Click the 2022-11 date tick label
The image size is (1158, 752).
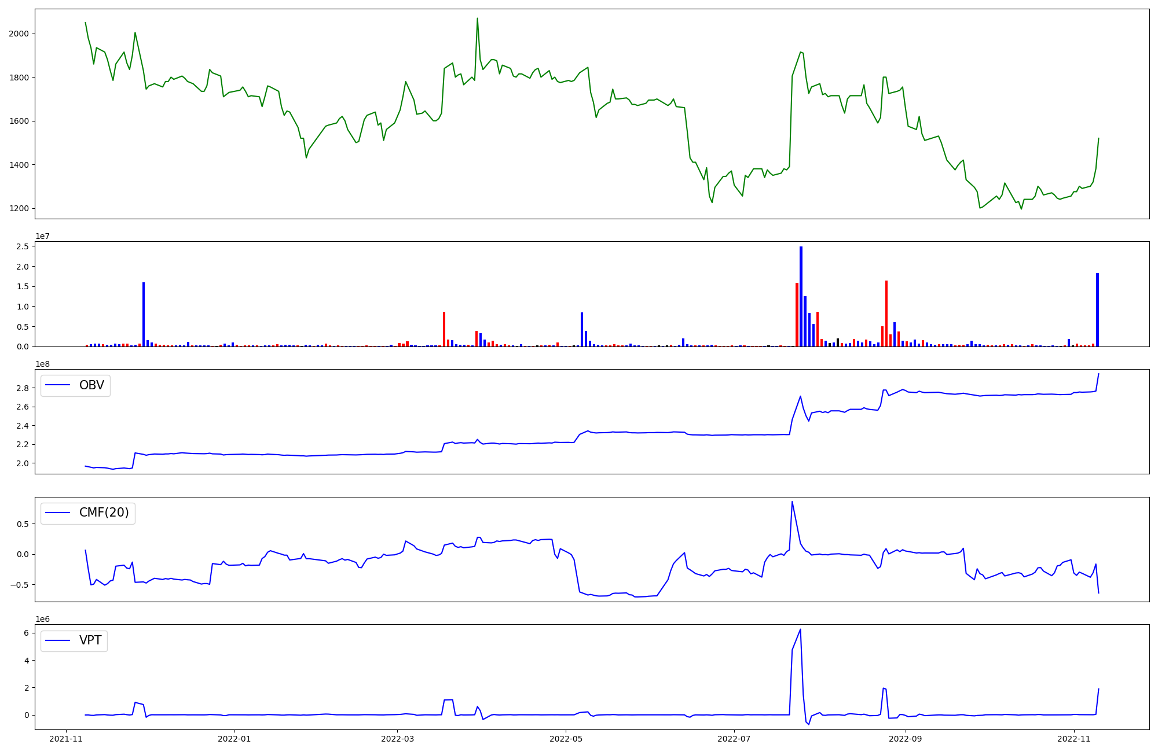tap(1073, 738)
